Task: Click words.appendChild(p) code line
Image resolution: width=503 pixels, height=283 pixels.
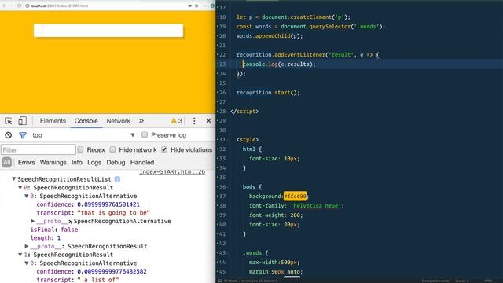Action: [x=270, y=36]
